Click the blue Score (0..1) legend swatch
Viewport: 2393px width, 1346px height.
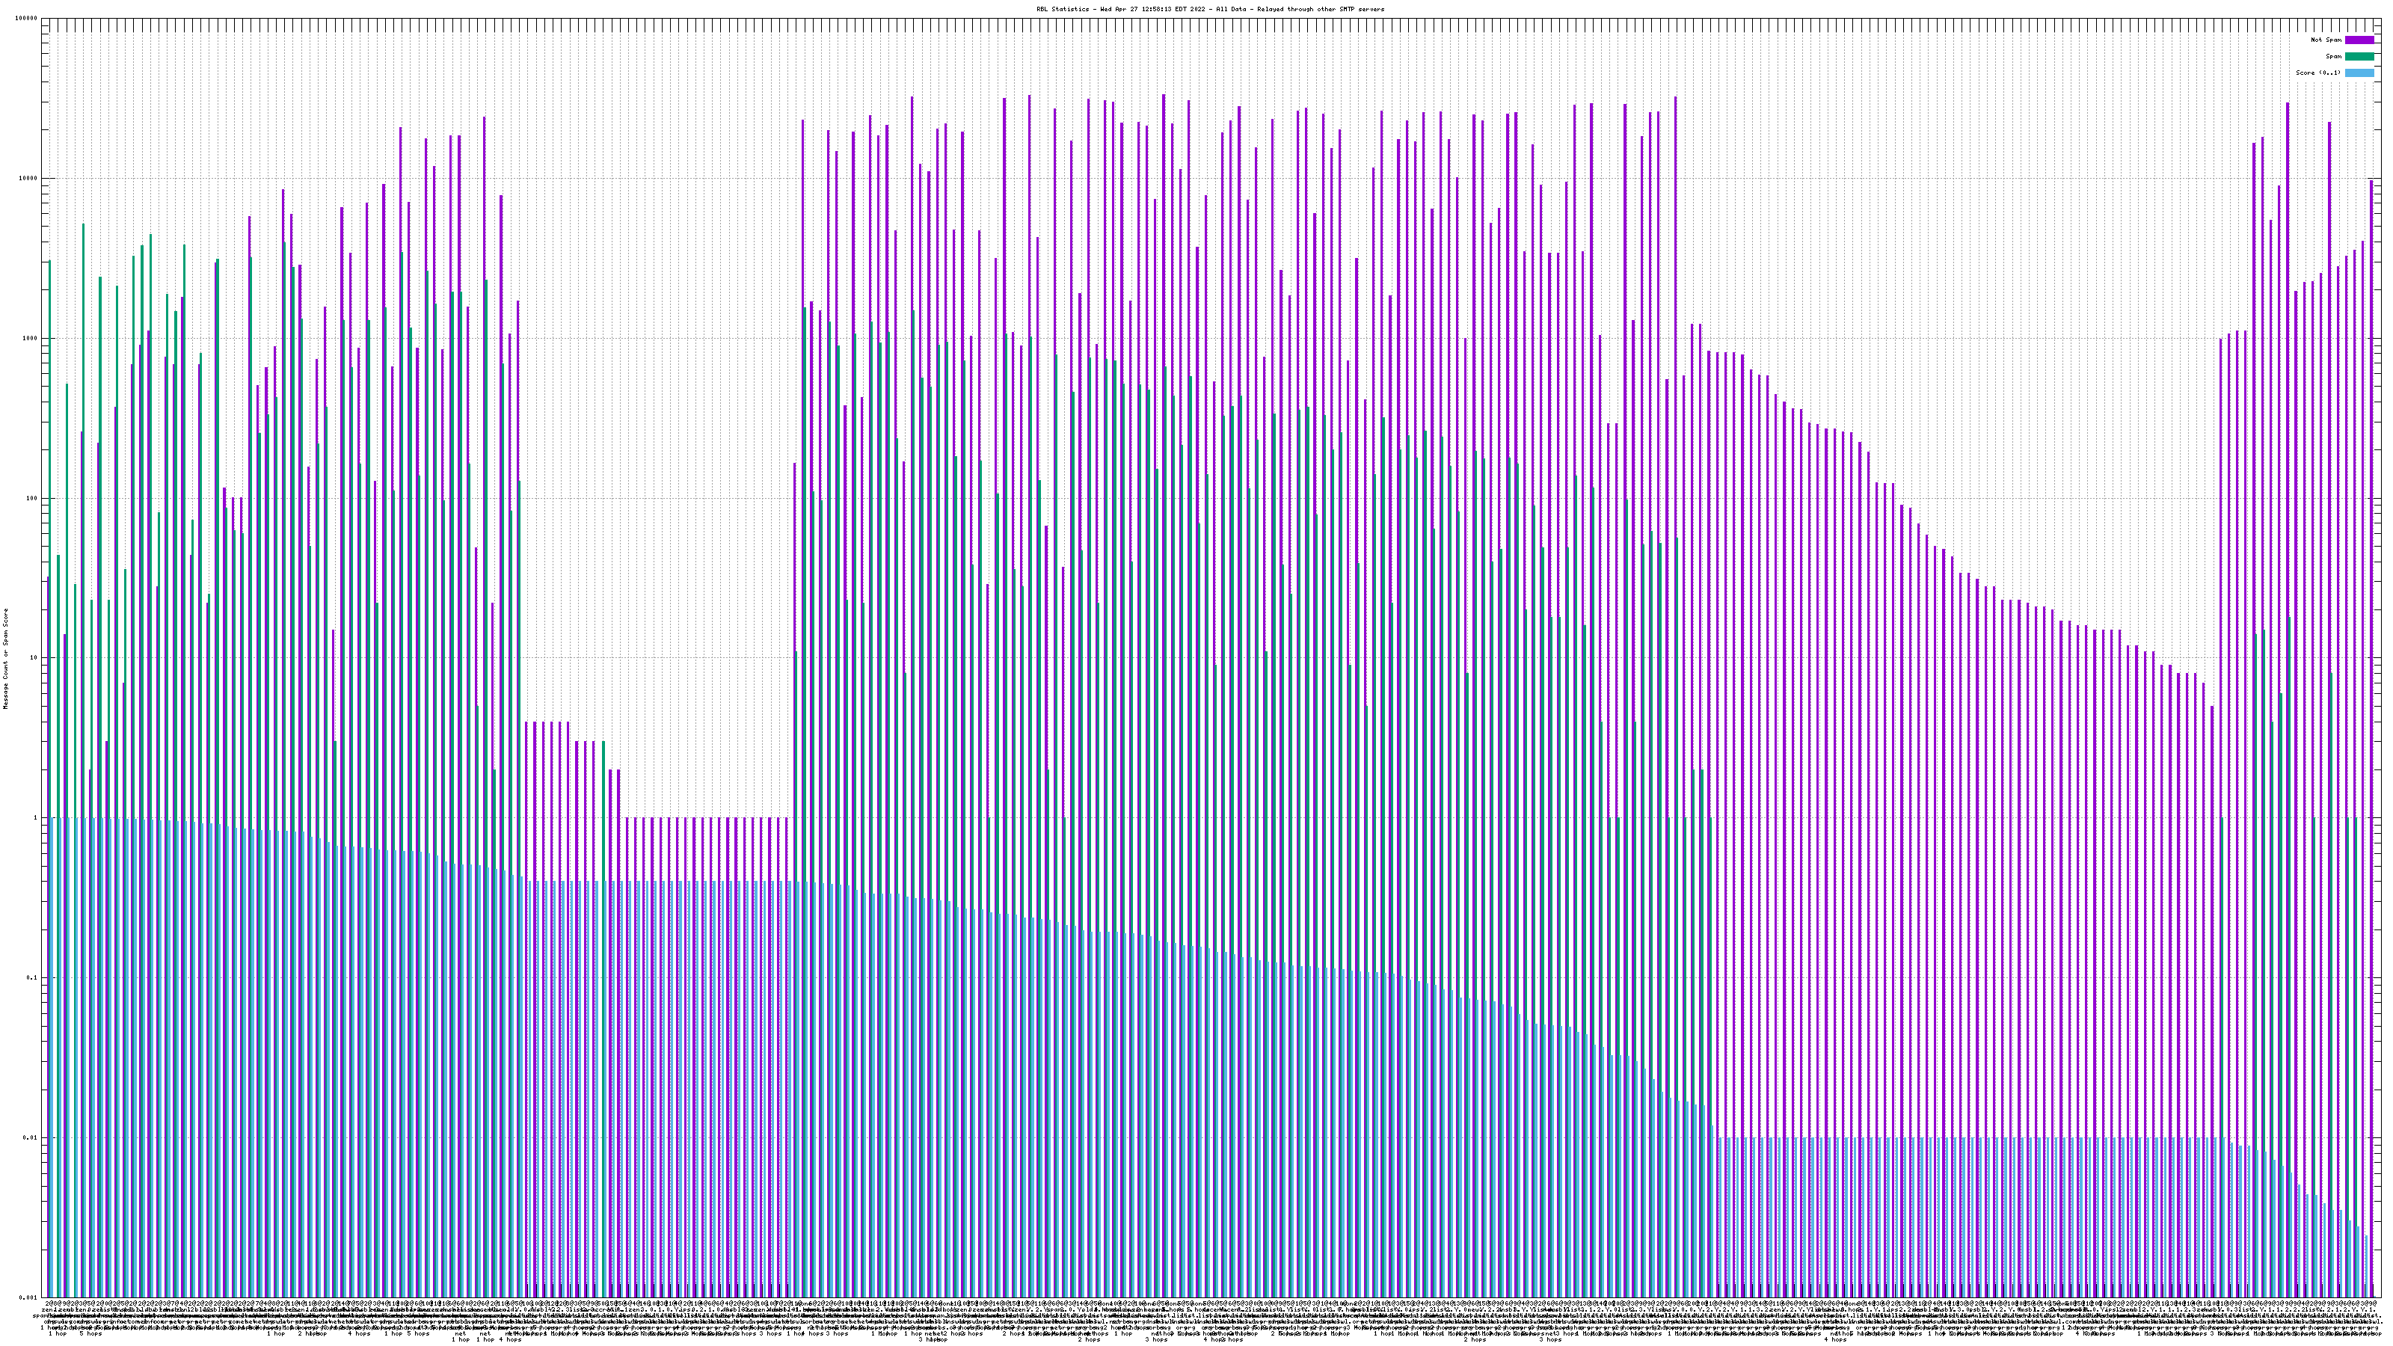pos(2359,73)
